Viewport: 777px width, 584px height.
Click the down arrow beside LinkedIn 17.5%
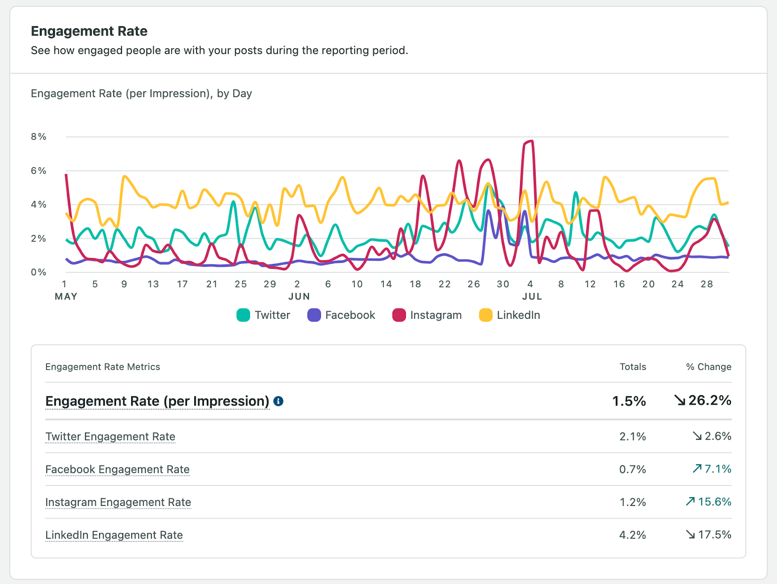(691, 535)
